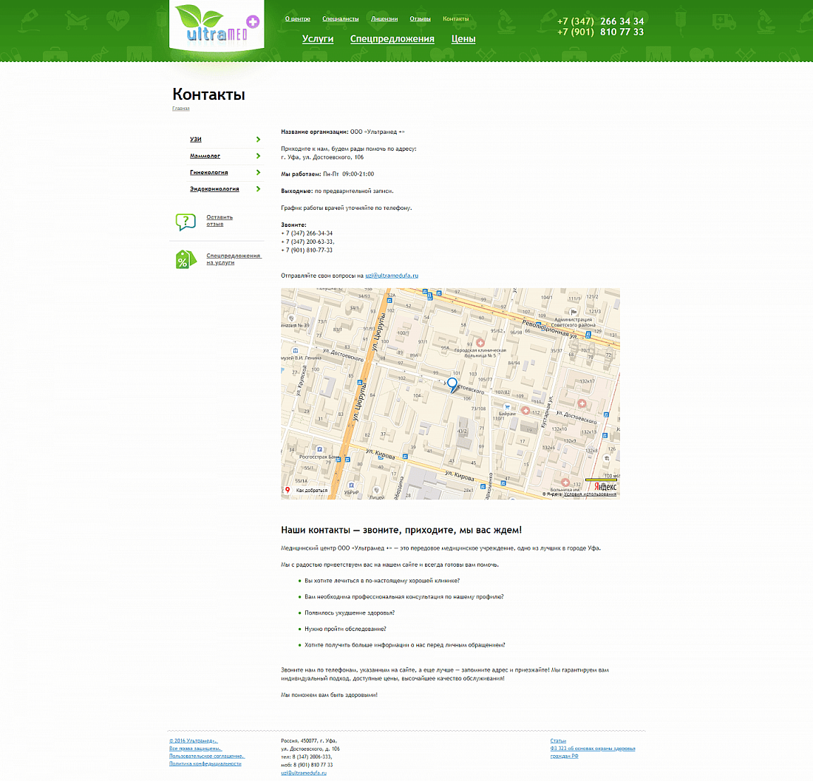
Task: Select the Контакты menu item
Action: [456, 18]
